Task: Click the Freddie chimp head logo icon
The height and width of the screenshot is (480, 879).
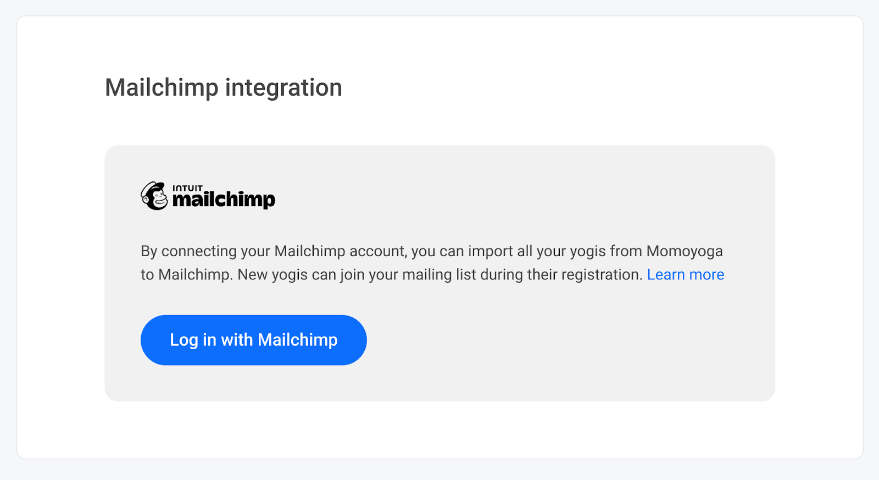Action: click(x=154, y=196)
